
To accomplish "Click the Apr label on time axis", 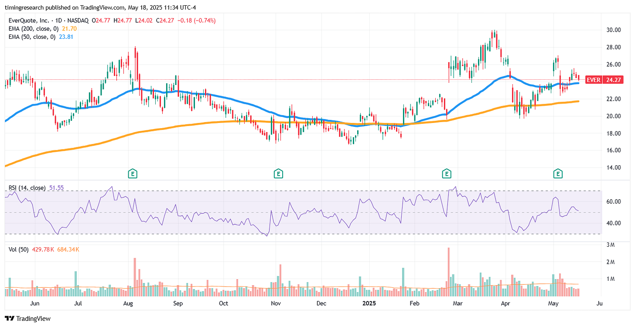I will tap(505, 303).
